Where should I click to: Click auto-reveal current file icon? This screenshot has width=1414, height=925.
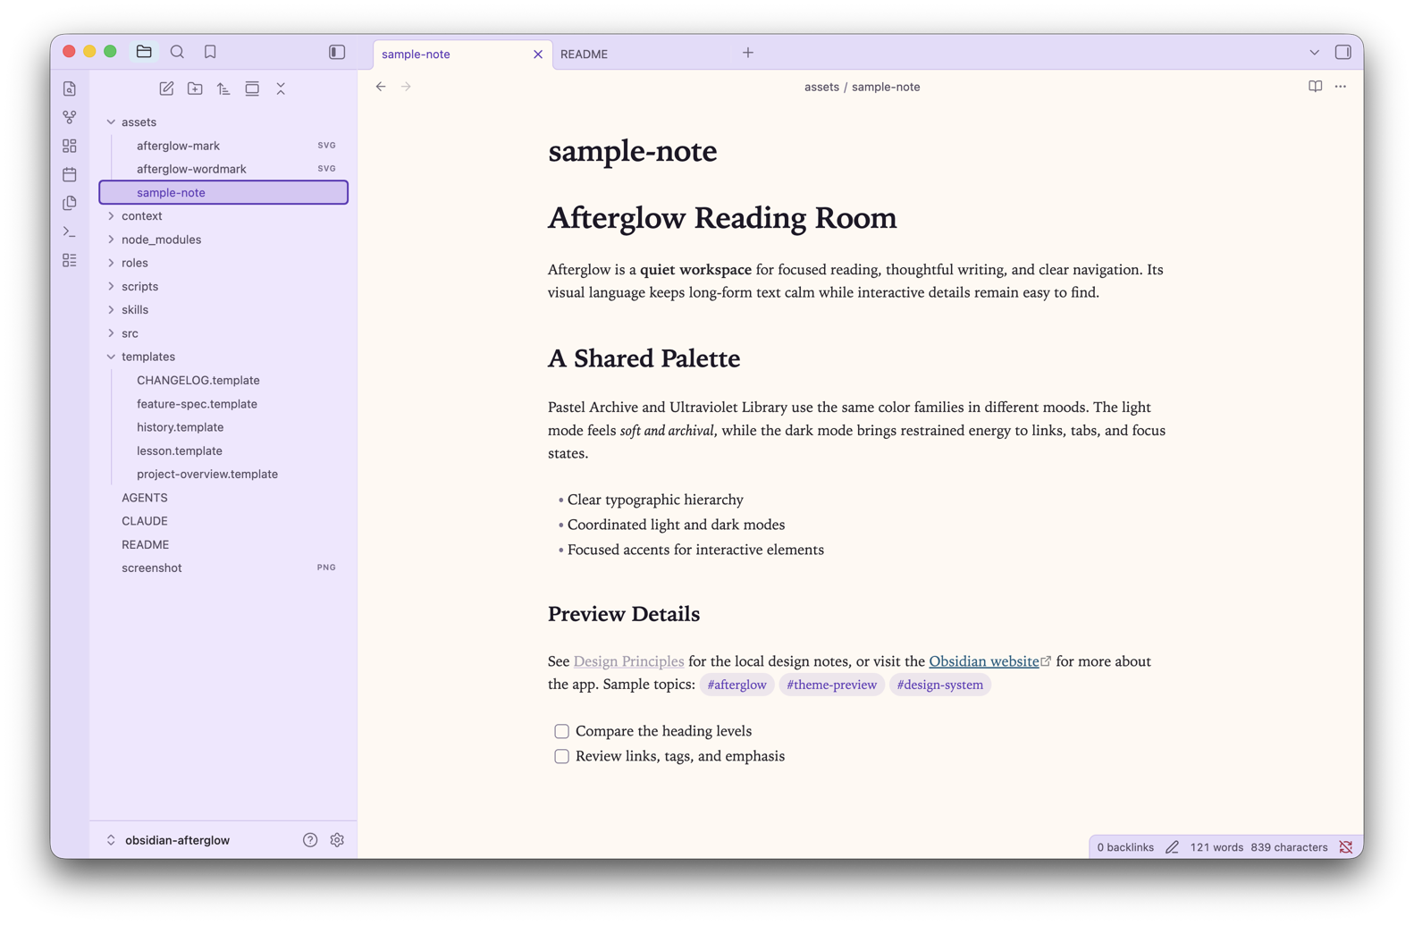[252, 88]
